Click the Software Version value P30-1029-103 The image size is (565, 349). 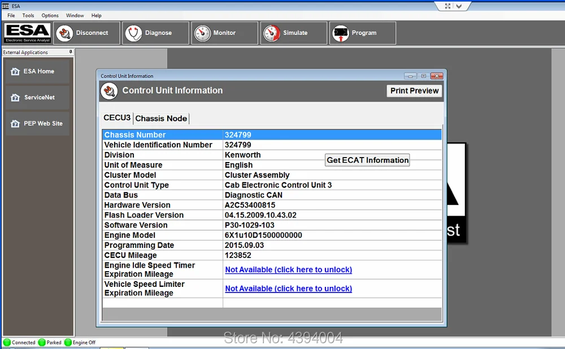coord(249,225)
